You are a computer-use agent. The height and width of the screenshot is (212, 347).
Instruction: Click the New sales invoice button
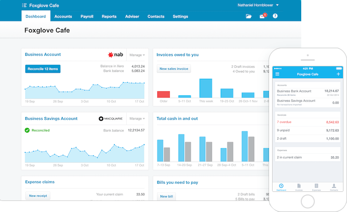tap(173, 69)
